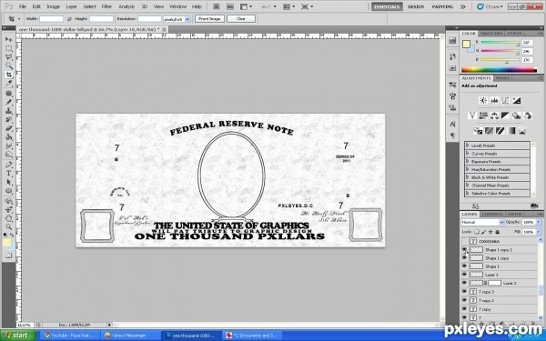546x341 pixels.
Task: Select the Spot Healing Brush tool
Action: coord(8,94)
